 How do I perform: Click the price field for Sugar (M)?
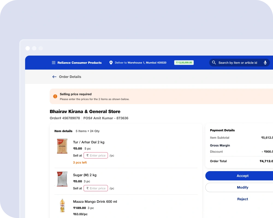pyautogui.click(x=96, y=188)
